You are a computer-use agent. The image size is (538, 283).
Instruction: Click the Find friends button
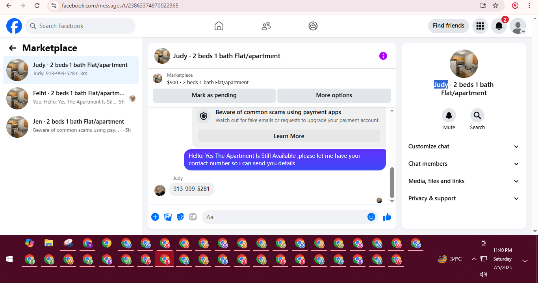click(x=449, y=26)
